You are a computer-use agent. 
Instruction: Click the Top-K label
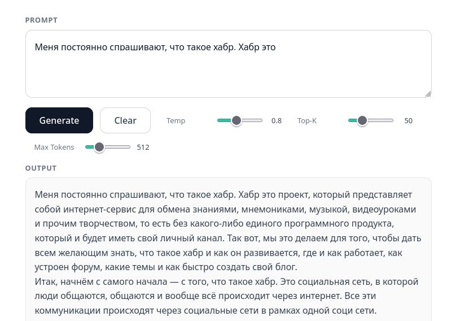tap(307, 121)
